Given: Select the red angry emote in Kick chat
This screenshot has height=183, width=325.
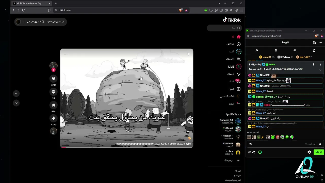Looking at the screenshot, I should pyautogui.click(x=278, y=137).
